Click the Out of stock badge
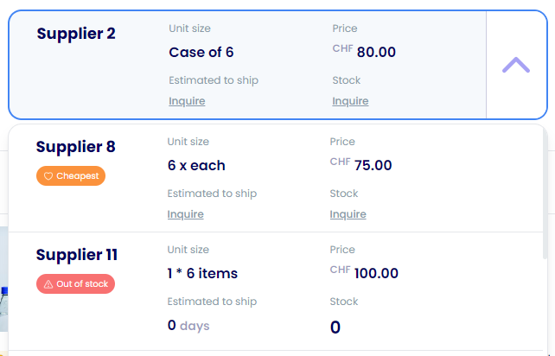Viewport: 555px width, 356px height. pos(75,283)
